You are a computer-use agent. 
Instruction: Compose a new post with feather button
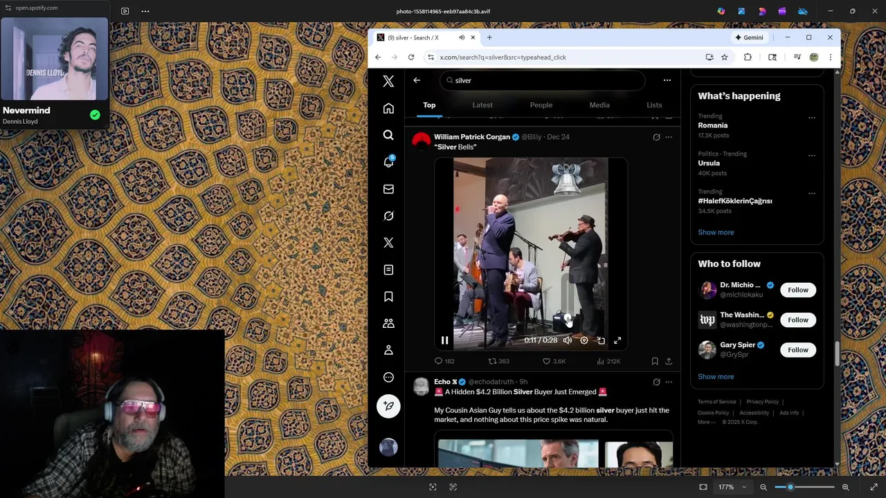[388, 406]
